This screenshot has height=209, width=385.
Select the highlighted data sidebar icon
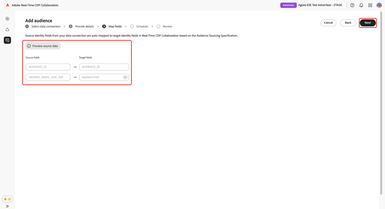click(x=7, y=40)
